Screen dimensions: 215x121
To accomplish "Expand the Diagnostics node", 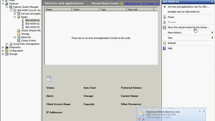I will [3, 47].
